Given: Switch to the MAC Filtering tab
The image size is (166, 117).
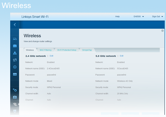Looking at the screenshot, I should tap(45, 50).
